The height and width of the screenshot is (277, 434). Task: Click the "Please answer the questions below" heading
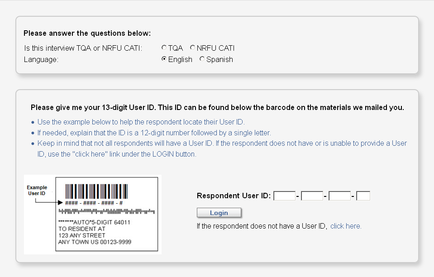click(x=87, y=33)
